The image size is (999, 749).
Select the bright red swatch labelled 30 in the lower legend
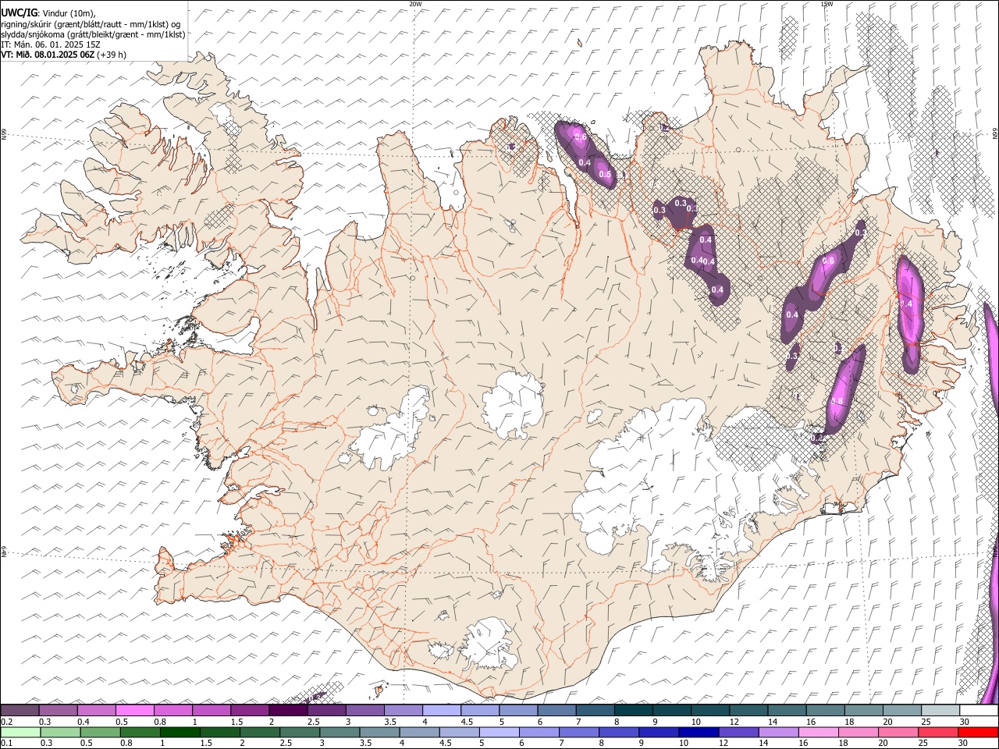(978, 733)
